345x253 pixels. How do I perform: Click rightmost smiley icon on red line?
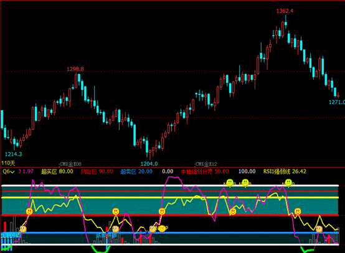[x=298, y=211]
